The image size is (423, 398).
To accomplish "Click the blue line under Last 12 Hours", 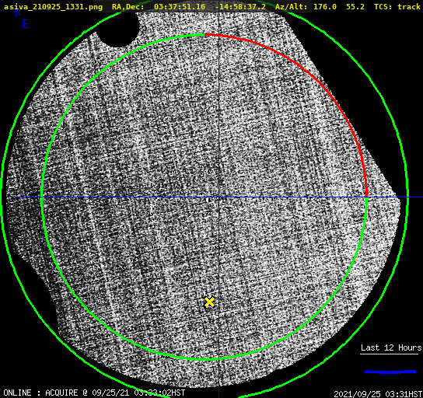I will click(x=390, y=372).
